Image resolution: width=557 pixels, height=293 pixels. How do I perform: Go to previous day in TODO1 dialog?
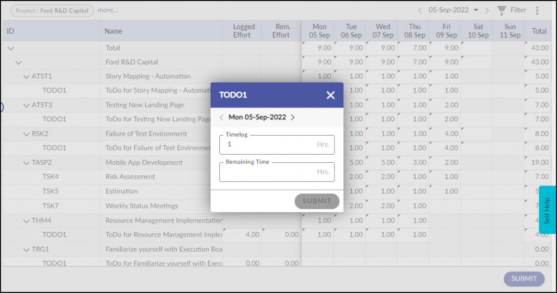(x=222, y=117)
